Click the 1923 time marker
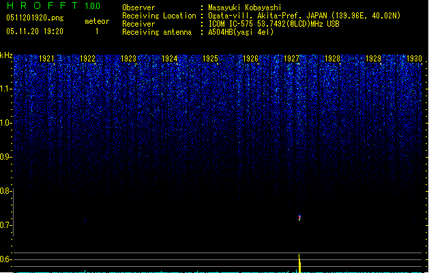 (x=128, y=58)
